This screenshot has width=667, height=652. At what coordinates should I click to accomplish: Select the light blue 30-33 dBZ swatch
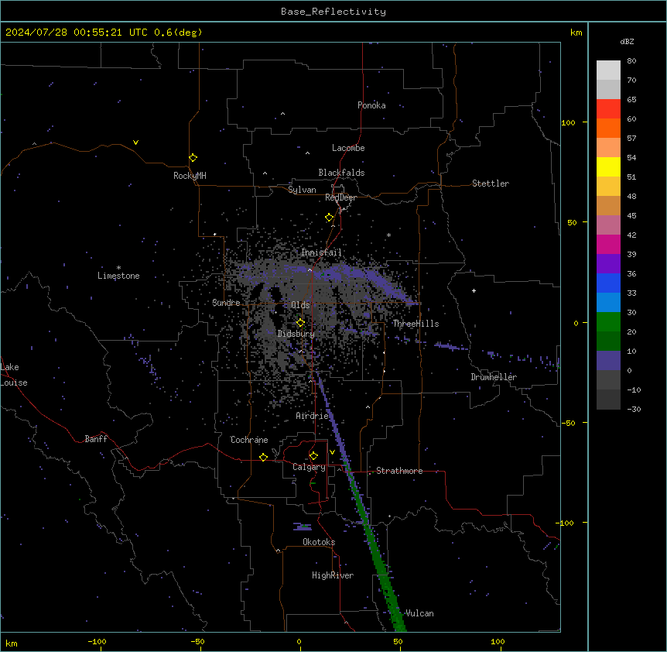click(x=608, y=303)
